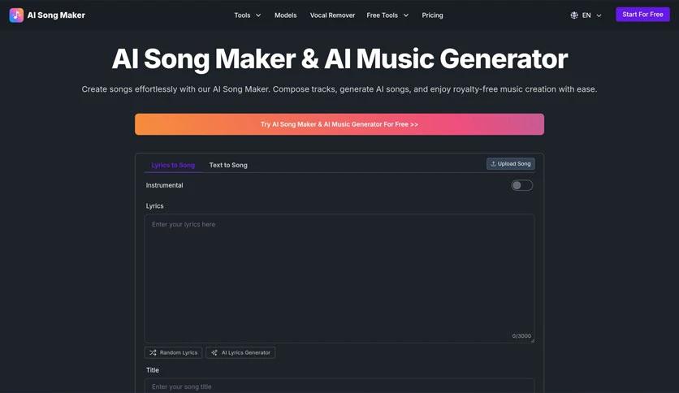
Task: Open the Pricing page link
Action: pyautogui.click(x=432, y=15)
